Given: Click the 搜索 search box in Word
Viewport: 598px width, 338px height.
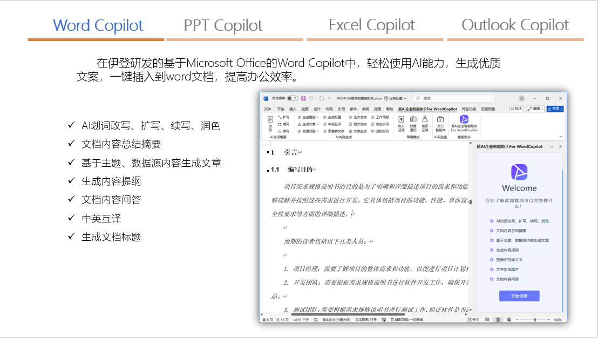Looking at the screenshot, I should pos(454,98).
